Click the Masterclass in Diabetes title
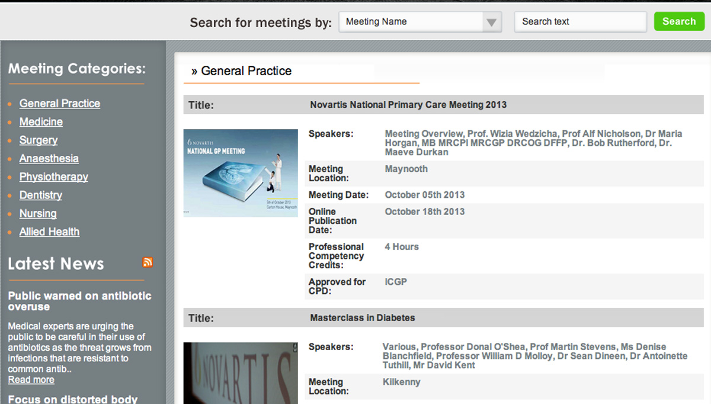The width and height of the screenshot is (711, 404). click(x=362, y=318)
